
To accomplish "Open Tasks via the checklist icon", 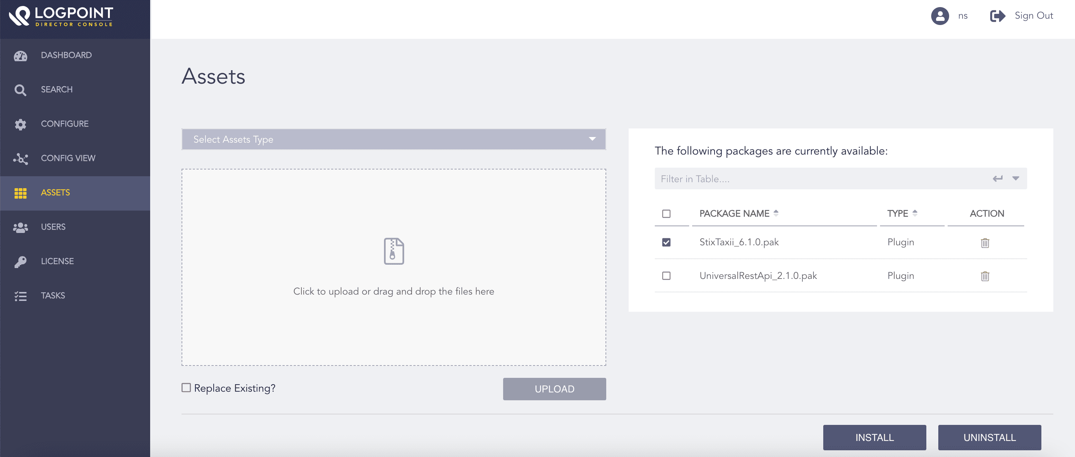I will coord(20,295).
